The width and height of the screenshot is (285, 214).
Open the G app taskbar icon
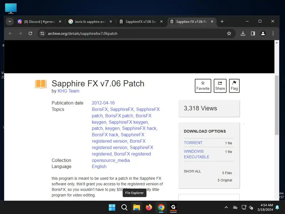pos(173,207)
